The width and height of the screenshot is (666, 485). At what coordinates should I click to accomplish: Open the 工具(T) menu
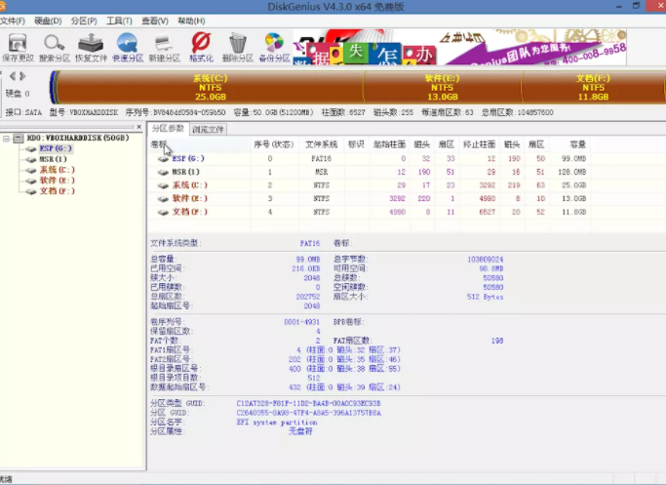[119, 20]
